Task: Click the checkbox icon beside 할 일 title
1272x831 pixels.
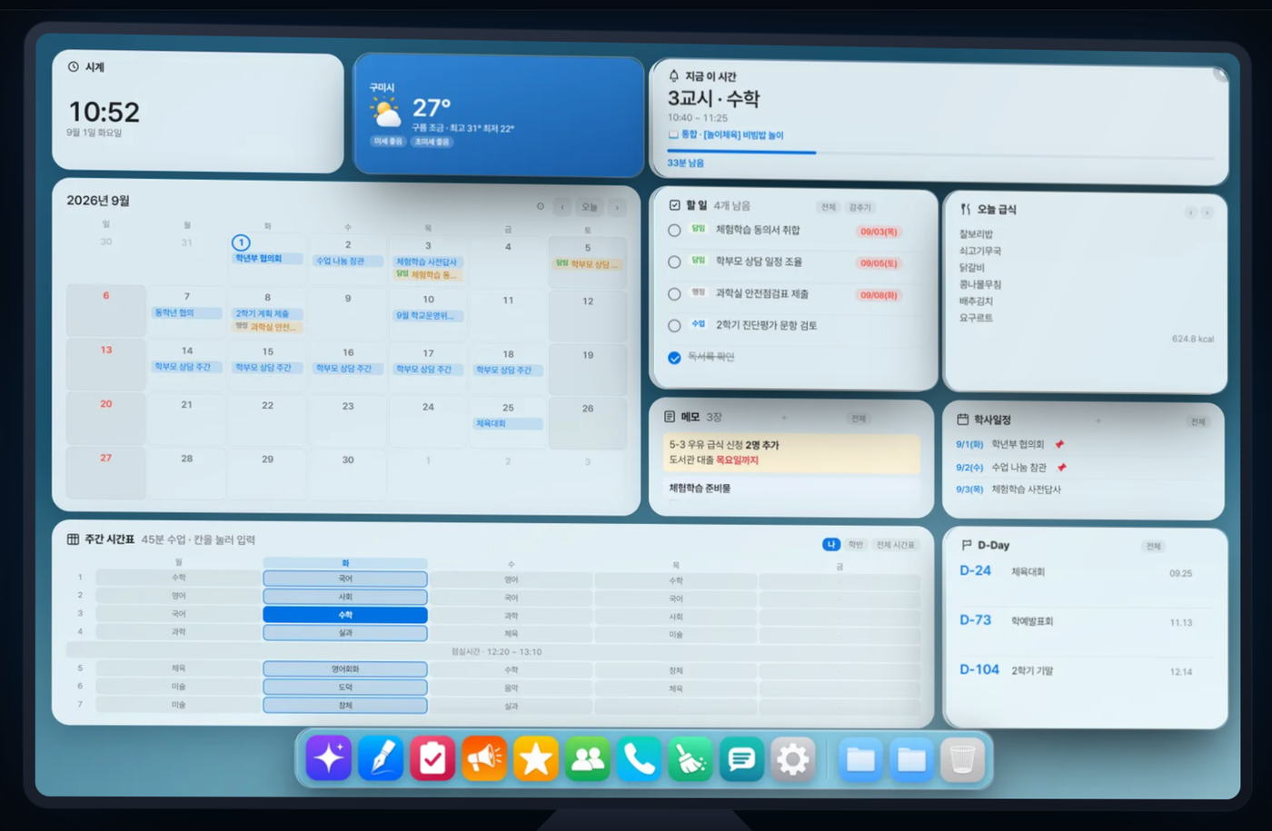Action: (674, 204)
